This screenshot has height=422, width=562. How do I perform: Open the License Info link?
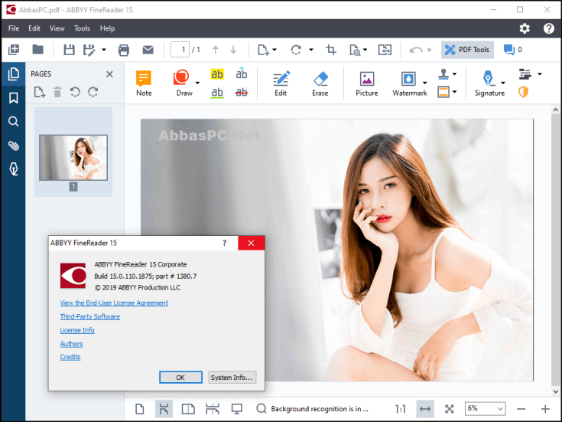(77, 330)
